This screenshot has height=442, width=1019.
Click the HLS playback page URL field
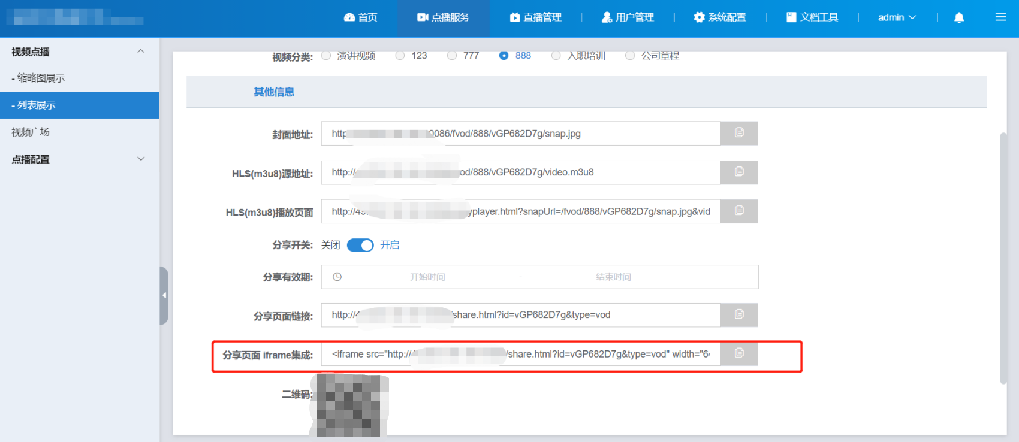coord(521,211)
